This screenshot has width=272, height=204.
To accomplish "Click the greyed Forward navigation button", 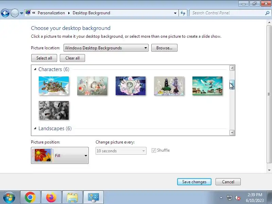I will click(15, 13).
